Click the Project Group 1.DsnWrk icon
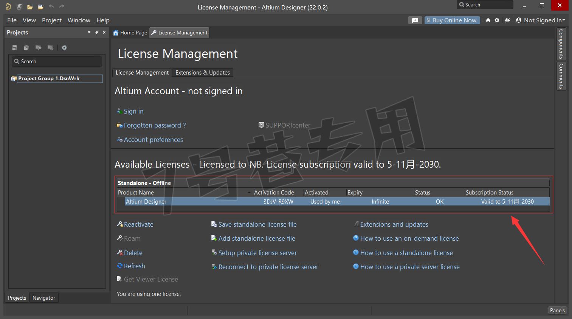The width and height of the screenshot is (572, 319). point(14,79)
